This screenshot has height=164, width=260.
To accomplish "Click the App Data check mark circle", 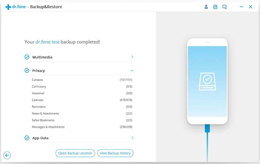I will point(27,138).
